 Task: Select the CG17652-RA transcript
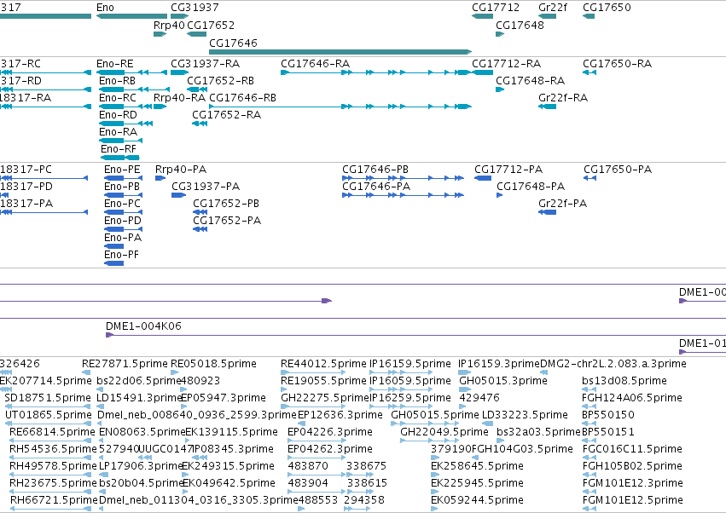click(x=200, y=124)
